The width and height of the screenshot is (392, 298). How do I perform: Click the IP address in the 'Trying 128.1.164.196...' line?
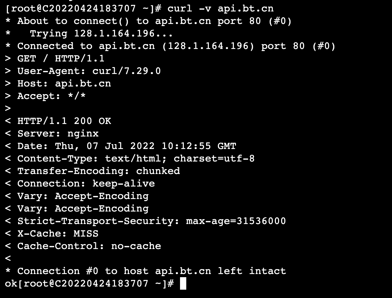click(x=114, y=33)
